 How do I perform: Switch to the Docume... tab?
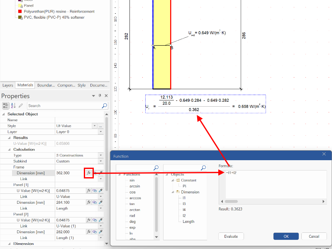click(99, 85)
